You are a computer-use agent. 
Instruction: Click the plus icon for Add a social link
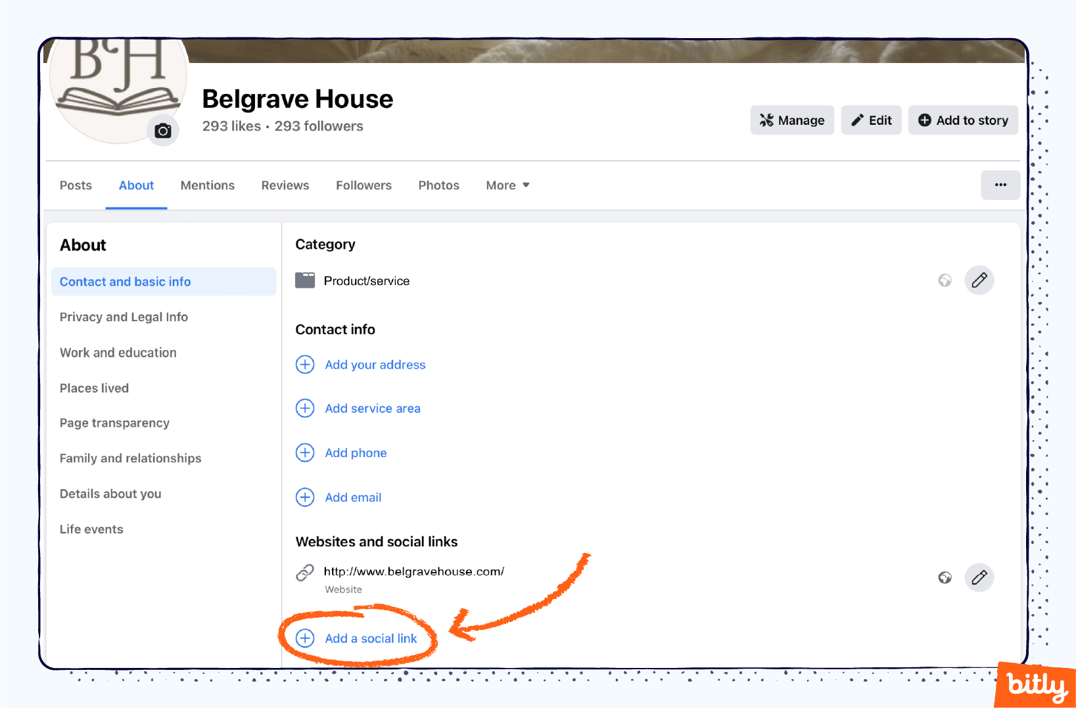pos(305,638)
